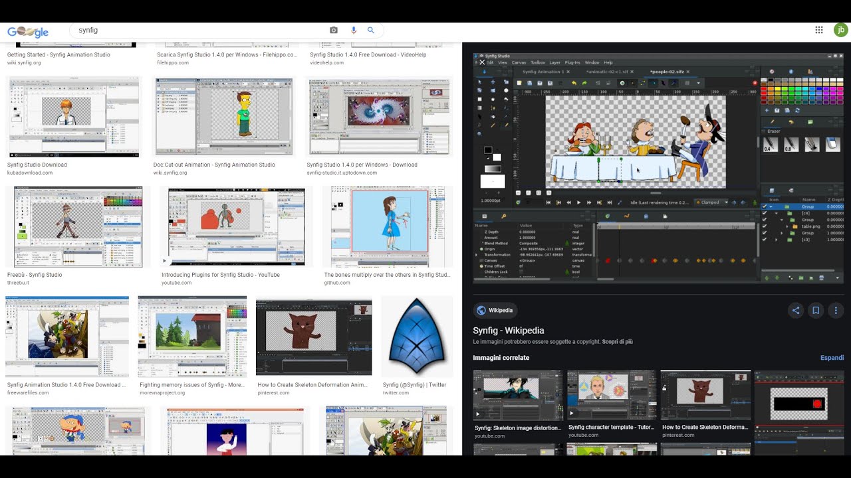The image size is (851, 478).
Task: Click Synfig (@Synfig) | Twitter title
Action: 415,385
